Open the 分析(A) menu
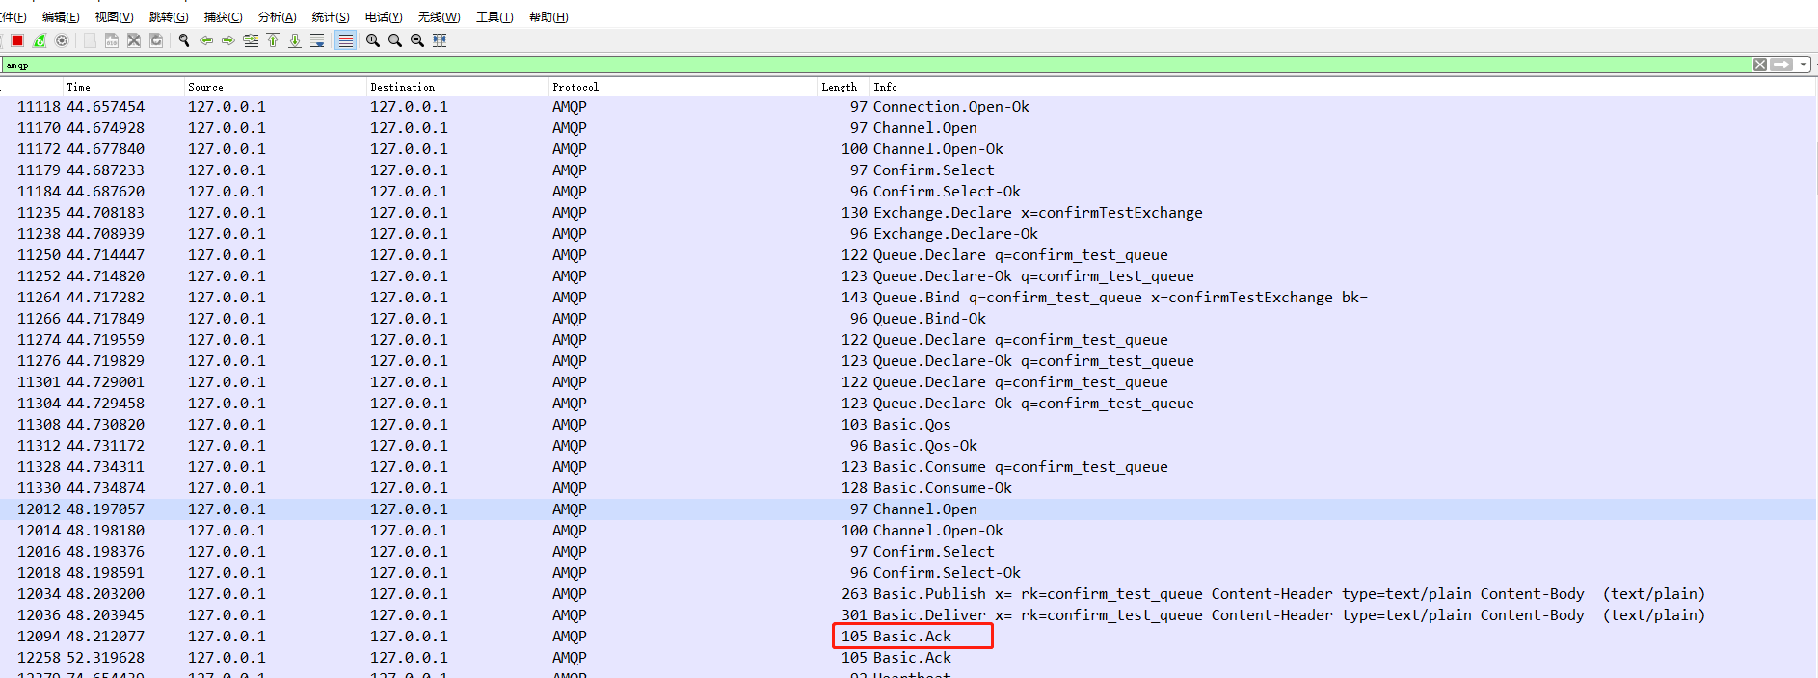 (x=277, y=17)
